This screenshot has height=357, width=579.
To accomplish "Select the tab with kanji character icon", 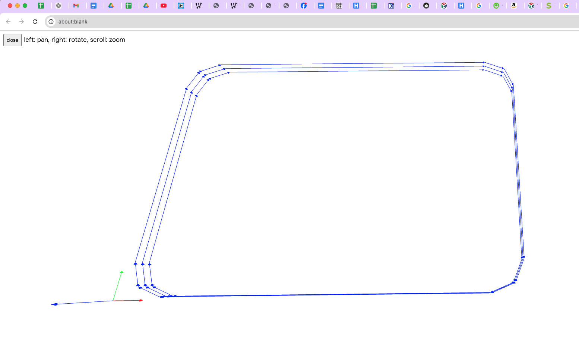I will [x=339, y=6].
